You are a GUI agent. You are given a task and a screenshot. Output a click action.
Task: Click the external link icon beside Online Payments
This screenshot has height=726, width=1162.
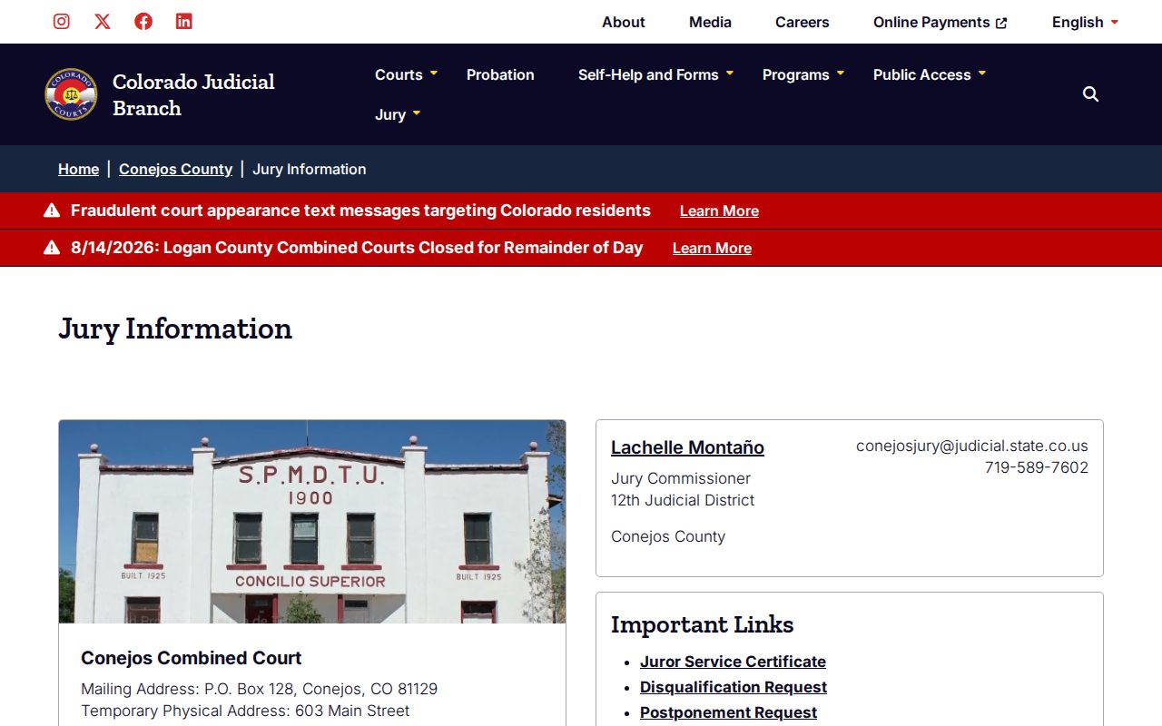click(x=1001, y=23)
